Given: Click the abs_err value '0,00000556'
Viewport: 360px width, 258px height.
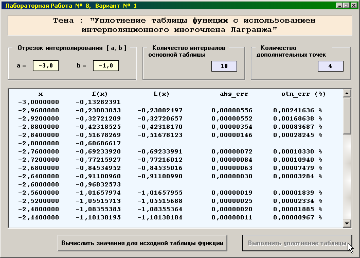Looking at the screenshot, I should point(232,110).
